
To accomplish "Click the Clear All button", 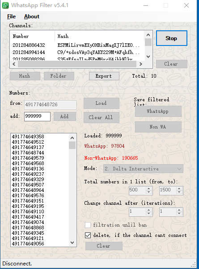I will tap(102, 117).
